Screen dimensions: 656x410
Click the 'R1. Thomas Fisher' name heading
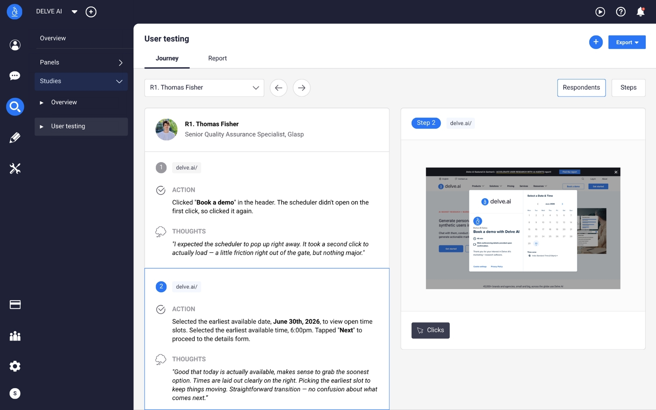(211, 124)
